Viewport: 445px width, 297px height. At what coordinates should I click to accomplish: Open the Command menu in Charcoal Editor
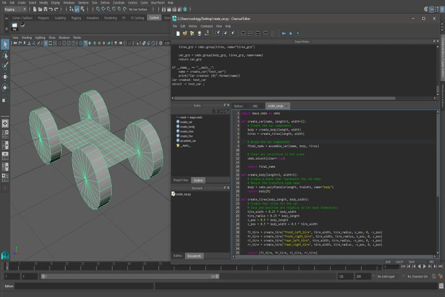tap(206, 26)
